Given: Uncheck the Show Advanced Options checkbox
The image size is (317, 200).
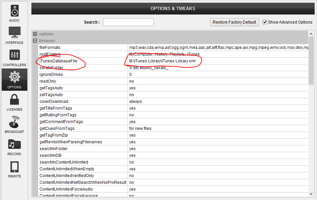Looking at the screenshot, I should pyautogui.click(x=265, y=22).
